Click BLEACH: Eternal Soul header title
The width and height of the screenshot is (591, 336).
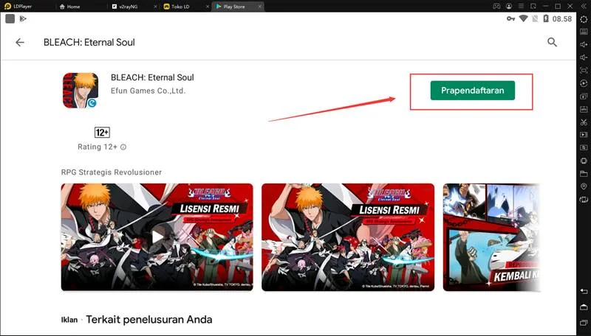click(x=89, y=43)
